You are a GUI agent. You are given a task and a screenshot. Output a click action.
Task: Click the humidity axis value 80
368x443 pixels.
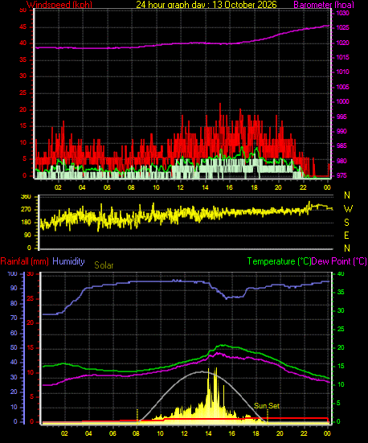click(x=14, y=303)
